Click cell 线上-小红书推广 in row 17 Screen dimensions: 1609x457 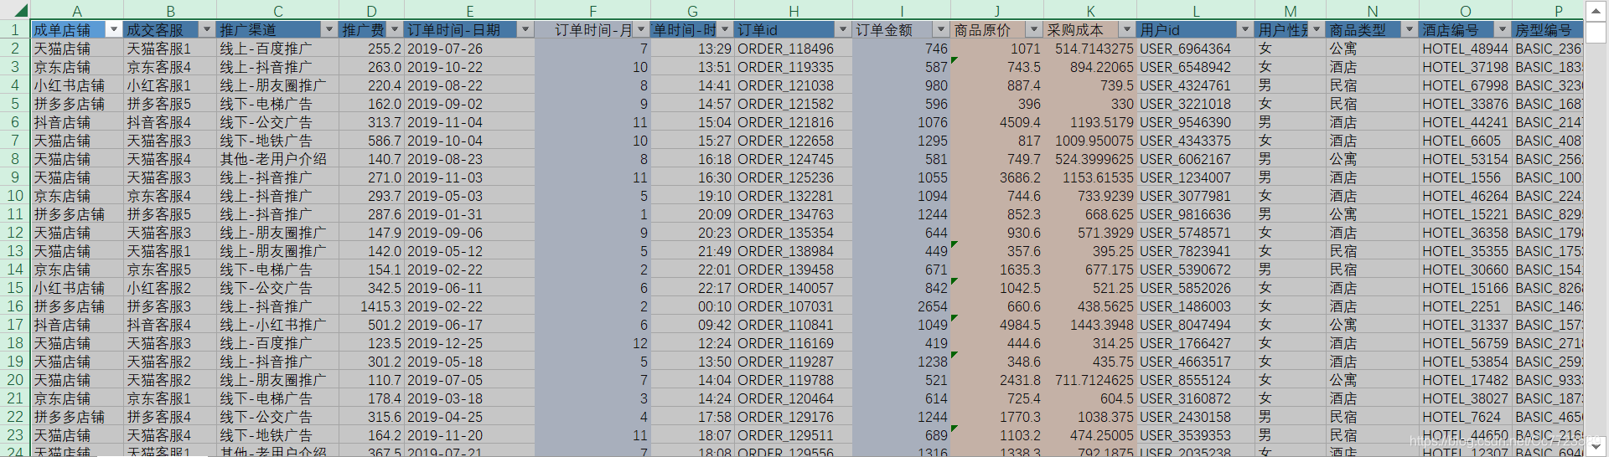click(277, 325)
